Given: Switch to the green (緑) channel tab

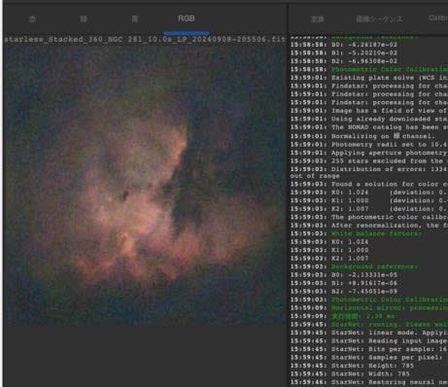Looking at the screenshot, I should click(x=84, y=18).
